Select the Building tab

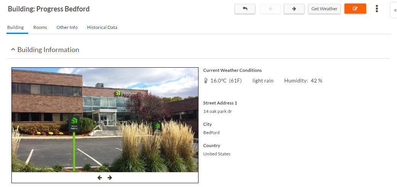16,27
